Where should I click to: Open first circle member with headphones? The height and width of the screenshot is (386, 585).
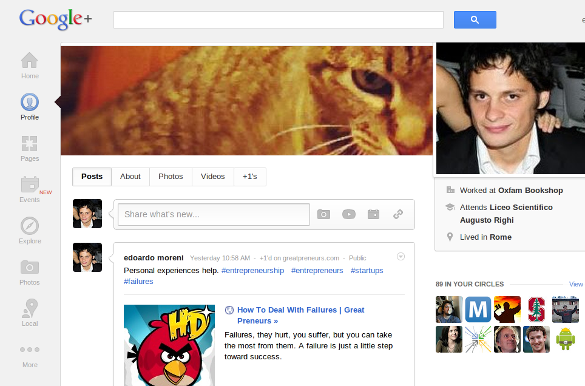click(449, 310)
